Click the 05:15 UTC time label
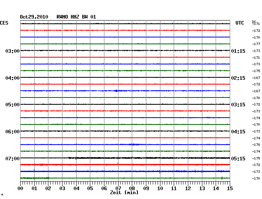 point(238,158)
